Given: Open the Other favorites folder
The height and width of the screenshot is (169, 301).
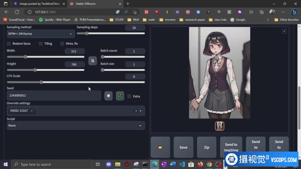Looking at the screenshot, I should tap(286, 20).
